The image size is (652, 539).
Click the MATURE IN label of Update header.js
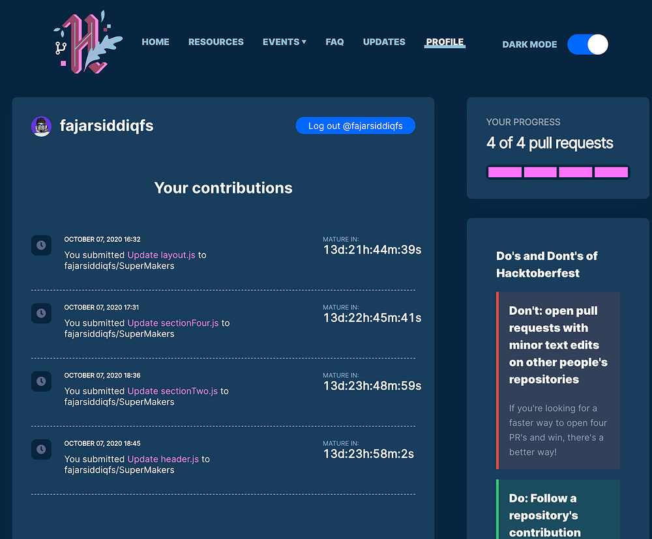tap(340, 443)
